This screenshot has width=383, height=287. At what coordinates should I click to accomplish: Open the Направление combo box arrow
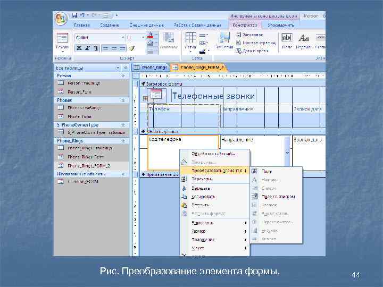pos(287,153)
